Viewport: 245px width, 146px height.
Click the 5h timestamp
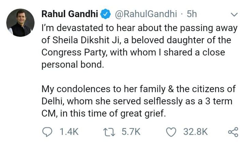coord(192,14)
